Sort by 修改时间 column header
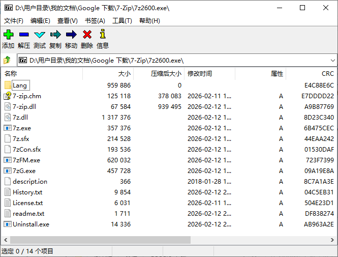338x257 pixels. pyautogui.click(x=210, y=74)
